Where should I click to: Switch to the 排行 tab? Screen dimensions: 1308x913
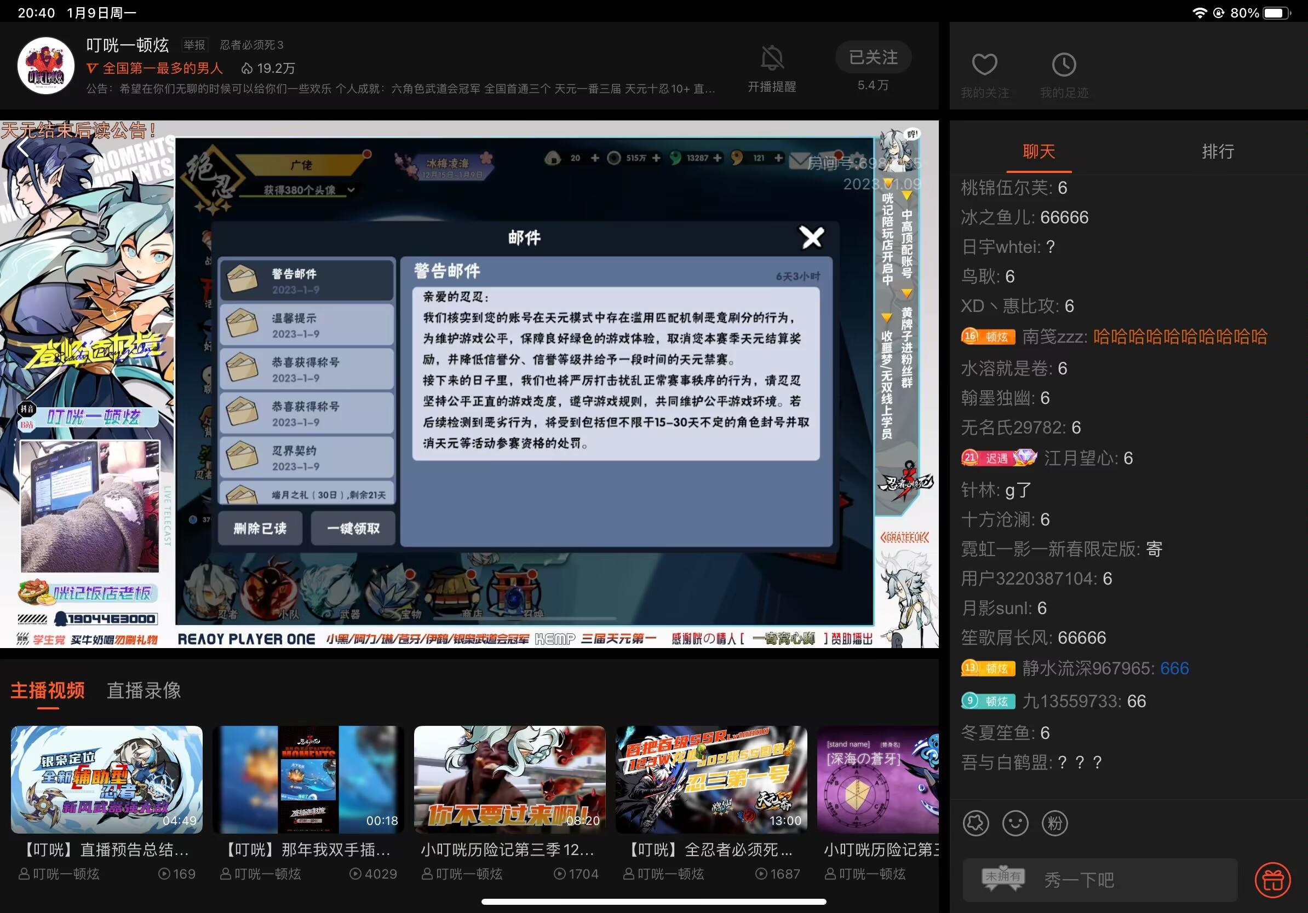[1218, 152]
